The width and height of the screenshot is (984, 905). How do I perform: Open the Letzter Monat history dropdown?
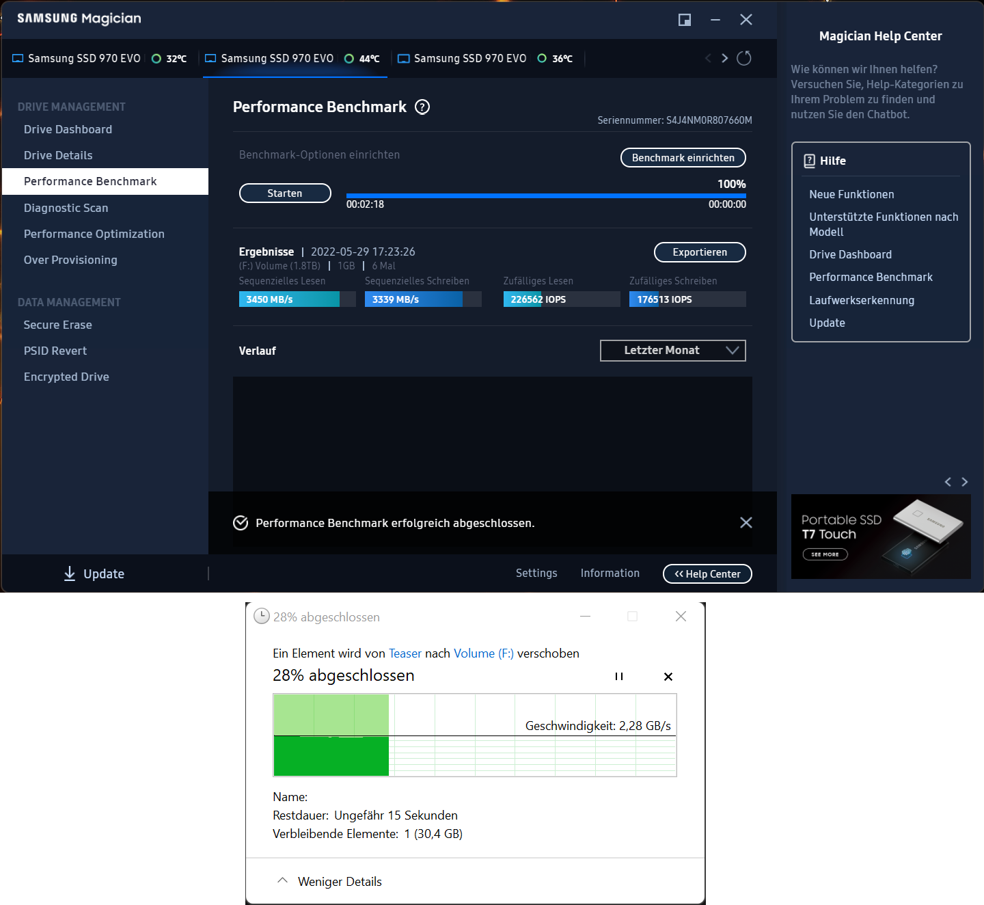click(x=673, y=351)
